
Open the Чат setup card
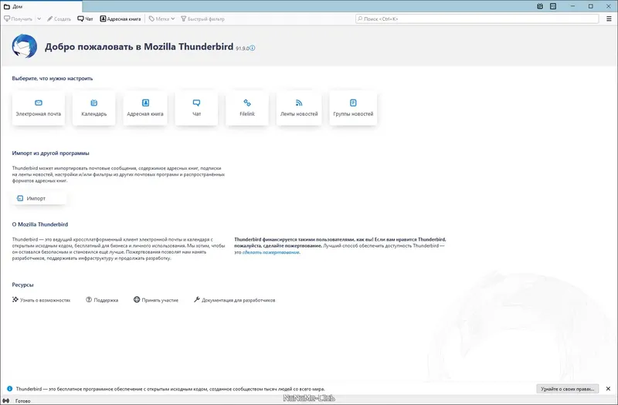[x=196, y=108]
